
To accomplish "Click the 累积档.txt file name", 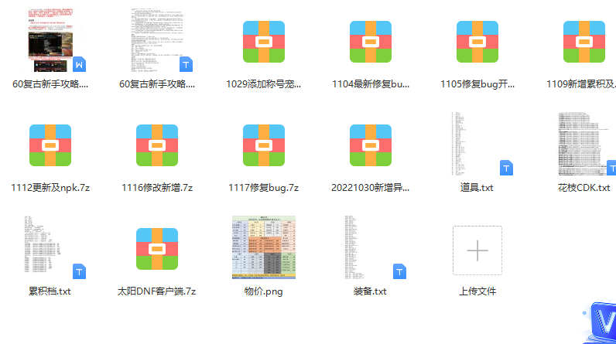I will click(x=50, y=291).
